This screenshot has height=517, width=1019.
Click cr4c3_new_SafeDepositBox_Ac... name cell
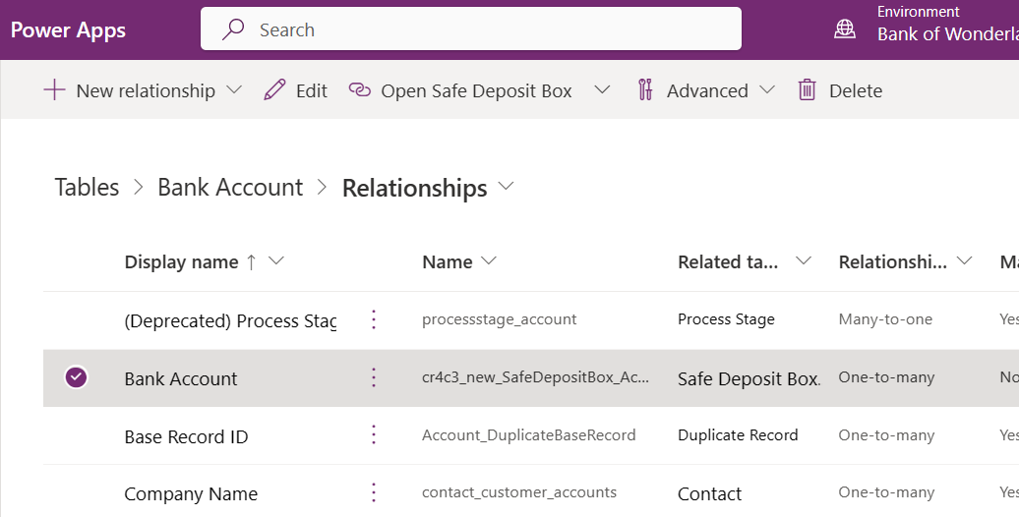(x=535, y=377)
